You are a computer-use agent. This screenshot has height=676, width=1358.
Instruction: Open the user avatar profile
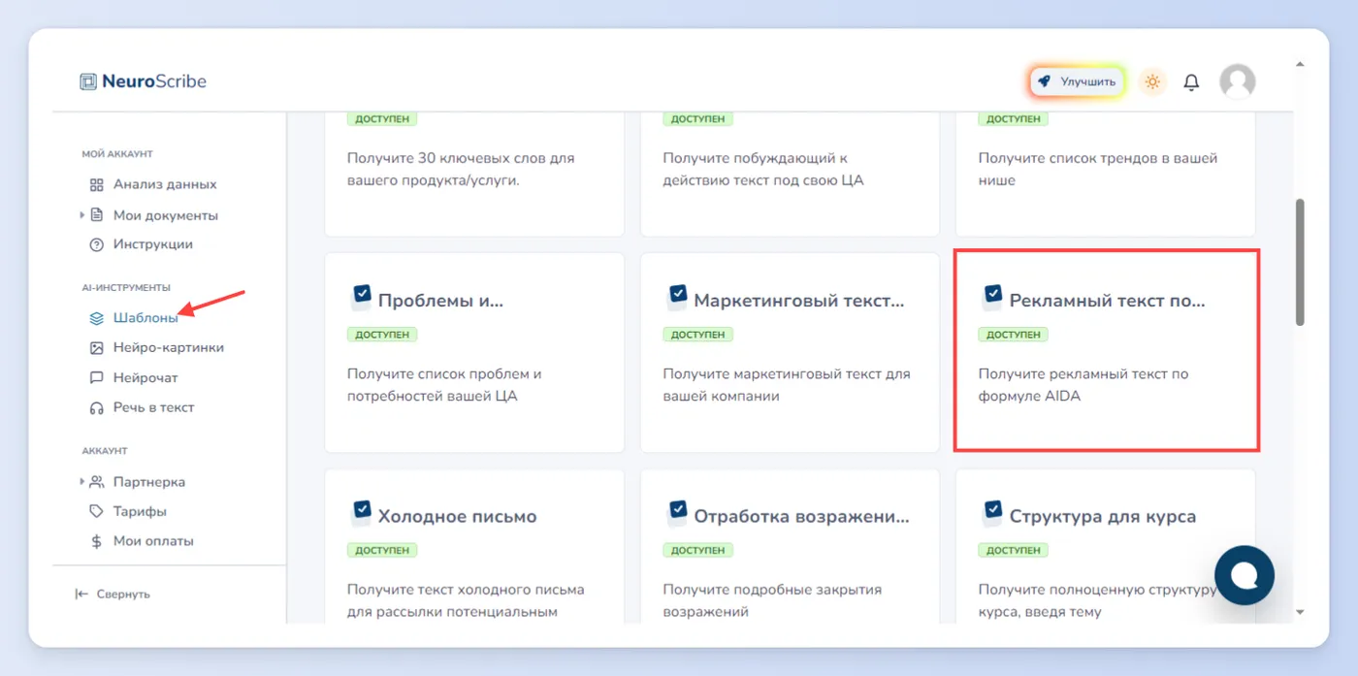(1237, 82)
